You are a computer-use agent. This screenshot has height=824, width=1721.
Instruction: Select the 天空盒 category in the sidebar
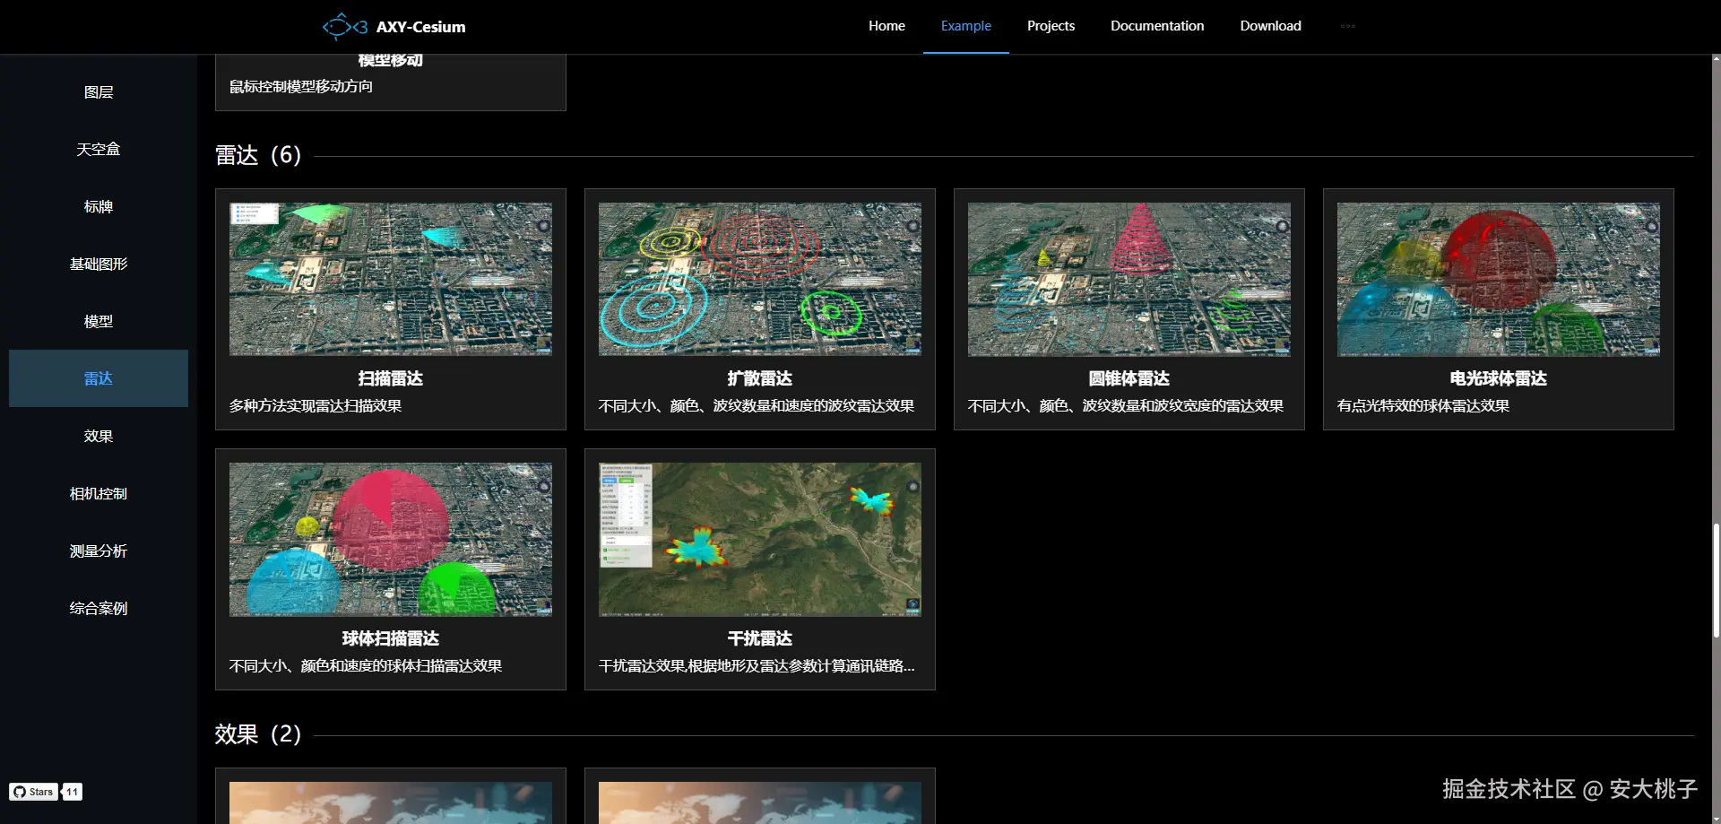click(x=98, y=149)
